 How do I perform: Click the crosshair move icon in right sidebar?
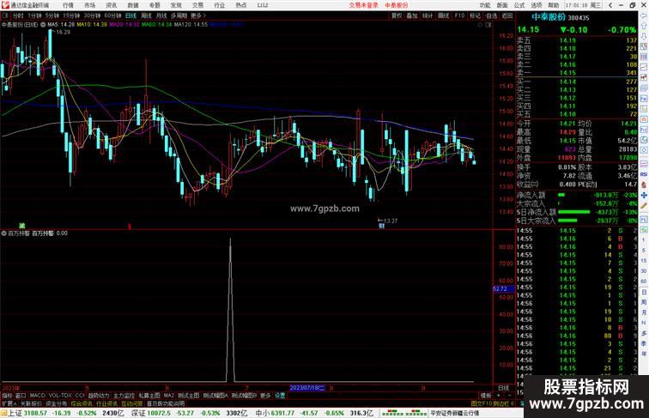[644, 195]
